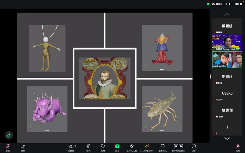Select participant tile 戴麗娟
This screenshot has height=153, width=245.
227,26
